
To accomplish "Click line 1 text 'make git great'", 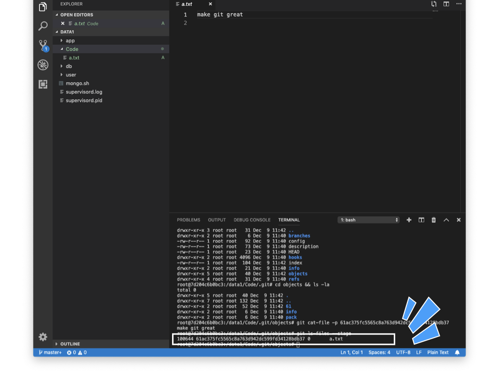I will point(220,14).
